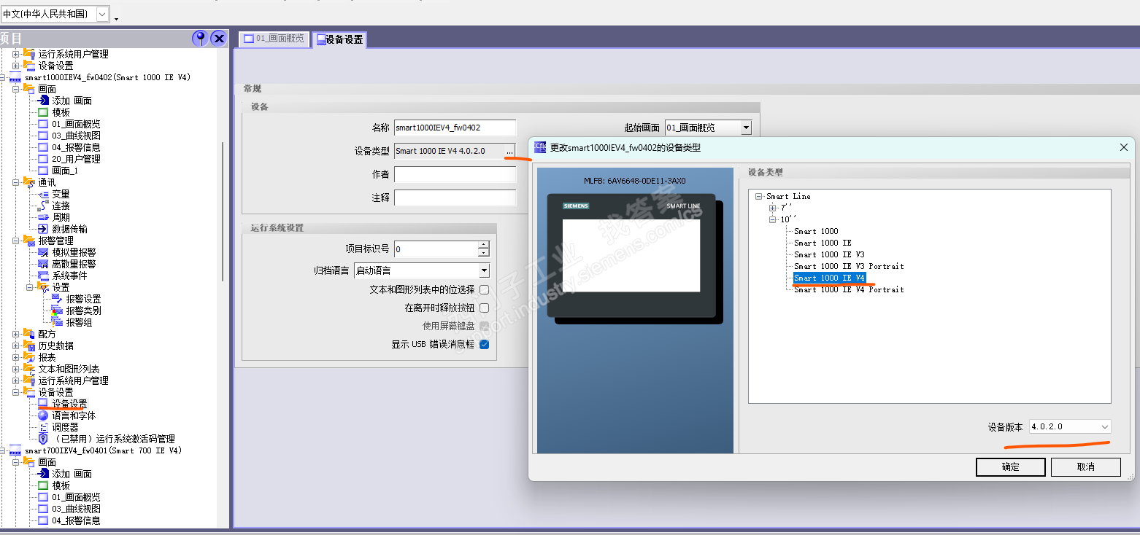Open the 报警类别 alarm classes icon
The width and height of the screenshot is (1140, 535).
tap(57, 311)
